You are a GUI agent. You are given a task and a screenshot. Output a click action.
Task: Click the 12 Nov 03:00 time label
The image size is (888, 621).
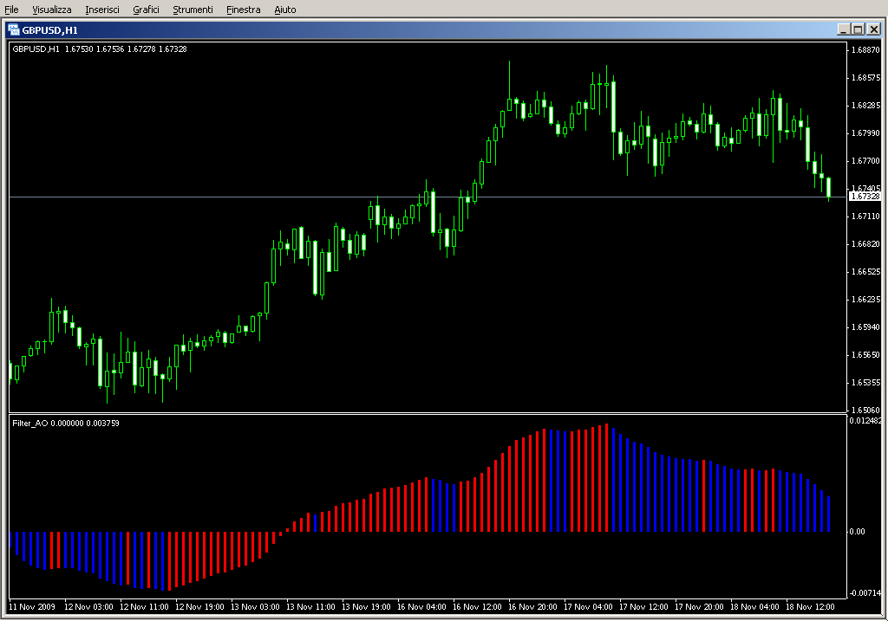88,607
